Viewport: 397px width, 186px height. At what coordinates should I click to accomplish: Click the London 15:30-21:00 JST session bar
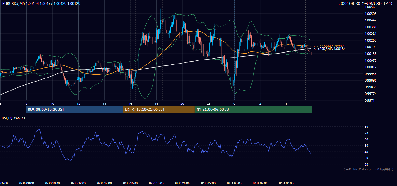pyautogui.click(x=159, y=109)
